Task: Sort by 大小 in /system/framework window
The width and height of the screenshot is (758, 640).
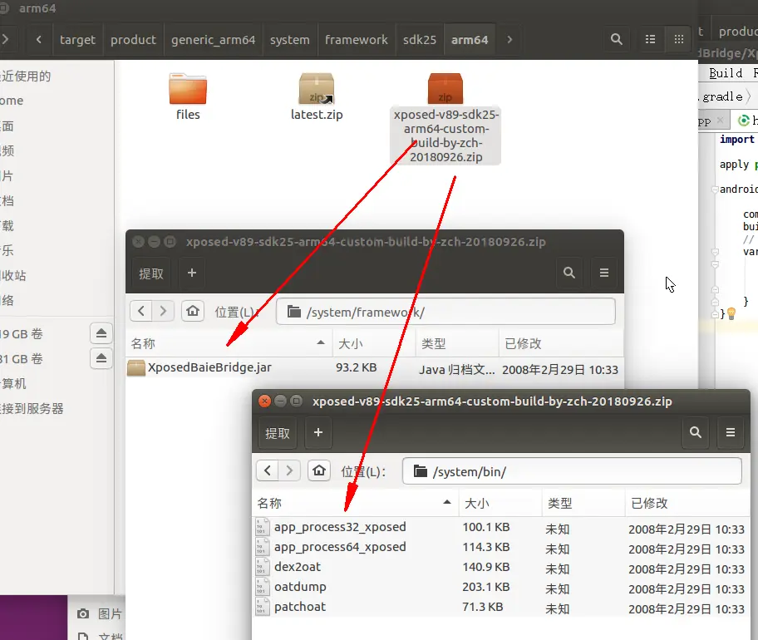Action: coord(374,343)
